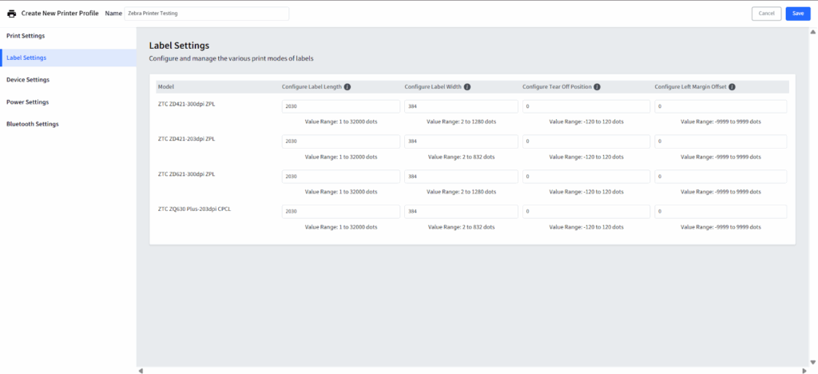
Task: Click the printer icon beside Create New Printer Profile
Action: pos(11,14)
